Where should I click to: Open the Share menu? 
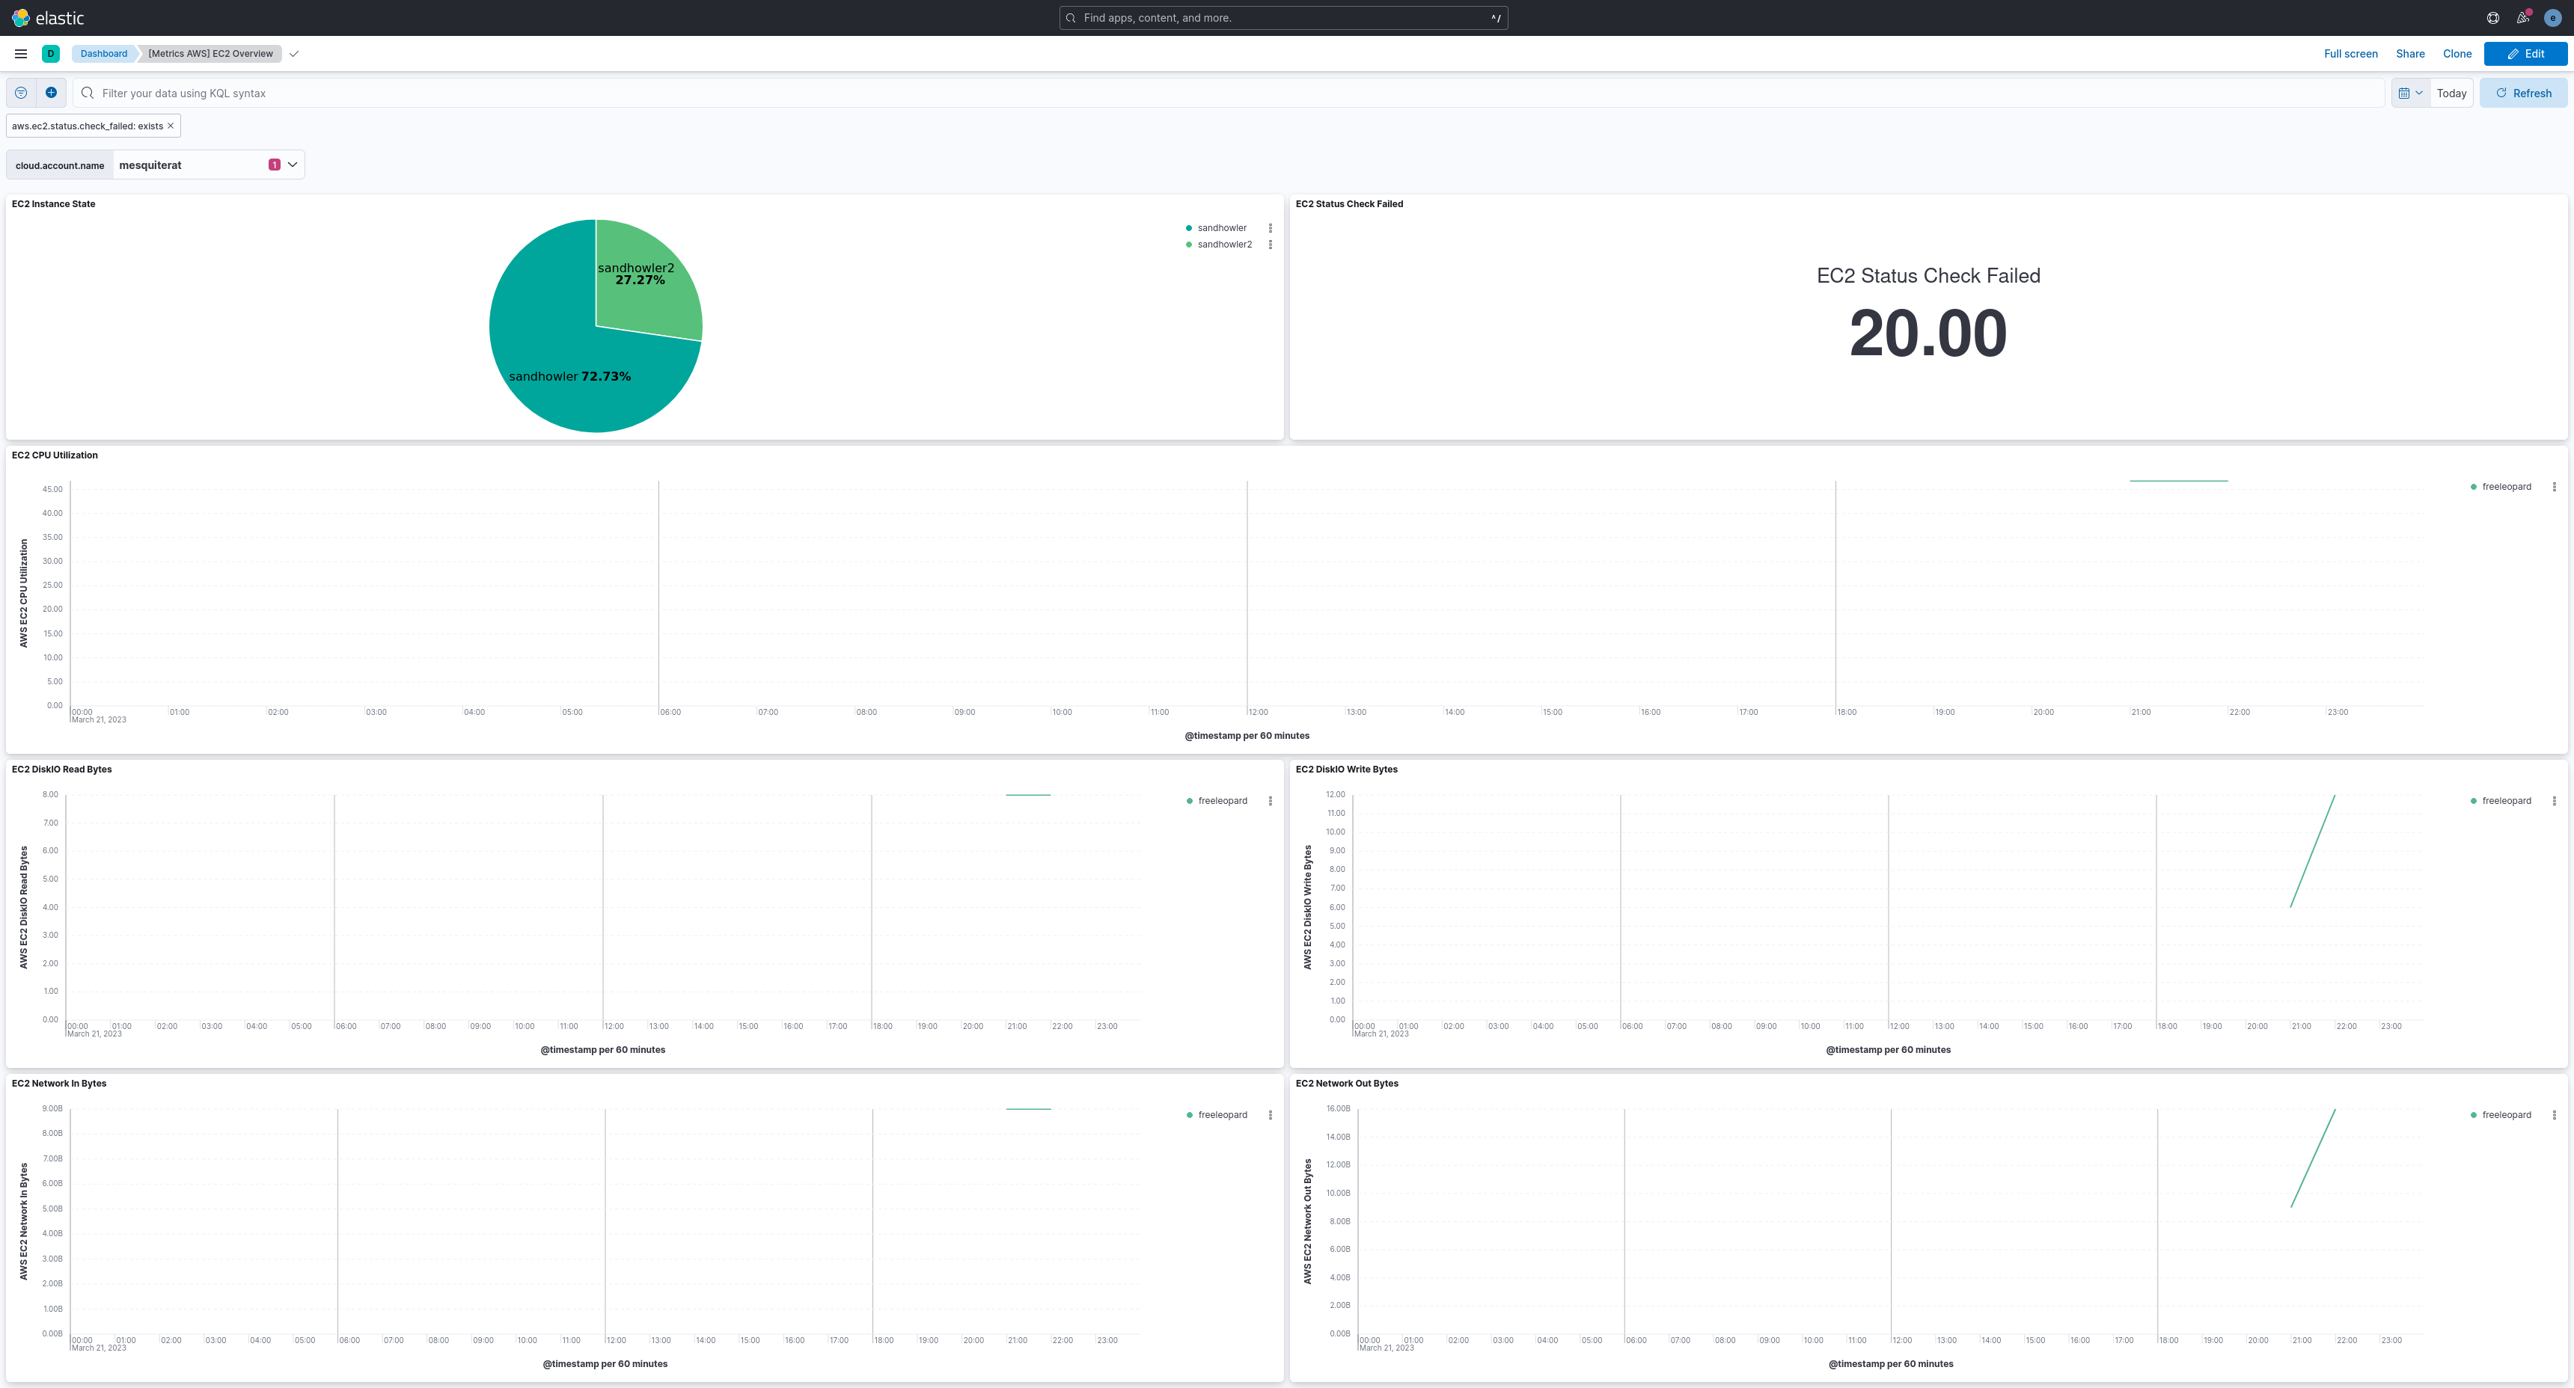point(2409,53)
